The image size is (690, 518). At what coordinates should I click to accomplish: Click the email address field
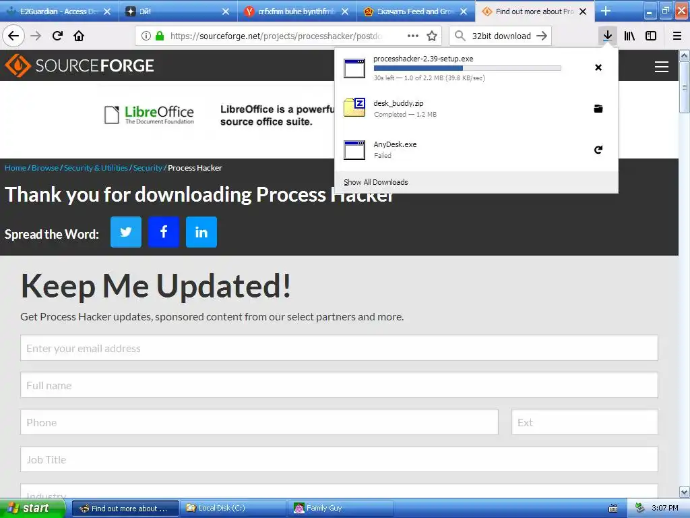(339, 348)
